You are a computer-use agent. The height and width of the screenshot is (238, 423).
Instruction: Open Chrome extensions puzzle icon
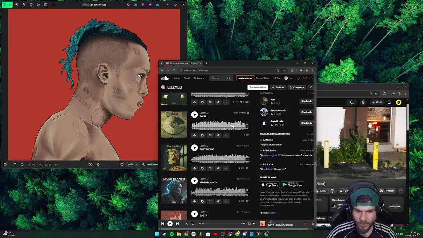click(x=292, y=70)
